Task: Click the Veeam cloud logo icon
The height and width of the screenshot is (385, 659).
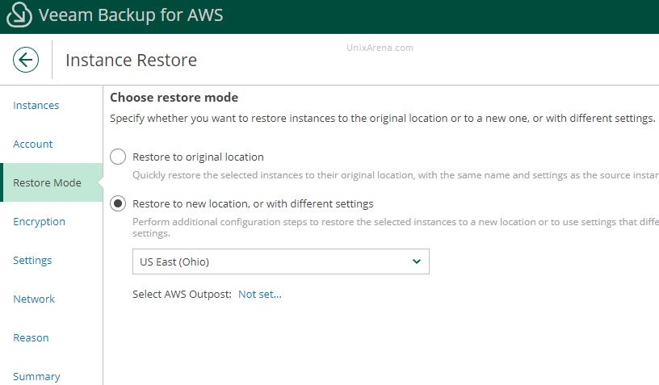Action: 19,15
